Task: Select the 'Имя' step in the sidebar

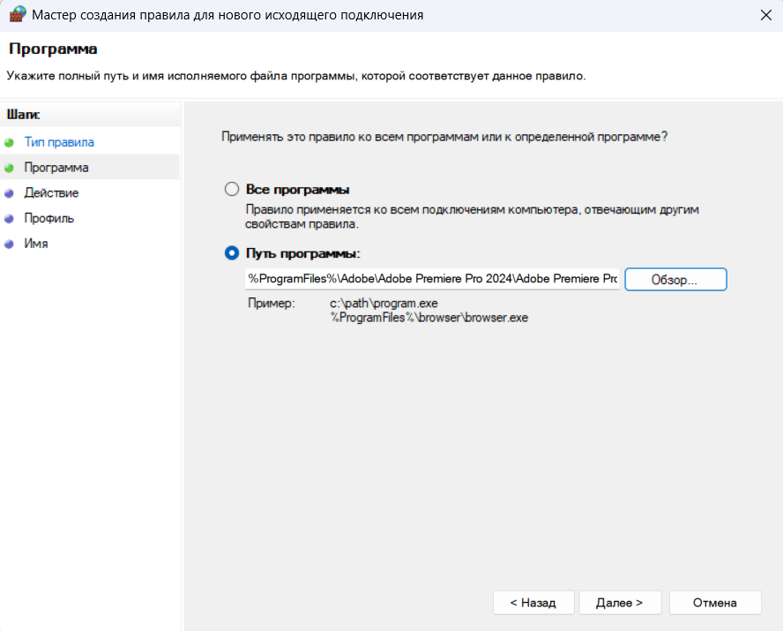Action: pyautogui.click(x=36, y=244)
